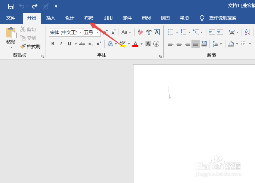This screenshot has width=255, height=183.
Task: Toggle bold formatting B
Action: [x=53, y=44]
